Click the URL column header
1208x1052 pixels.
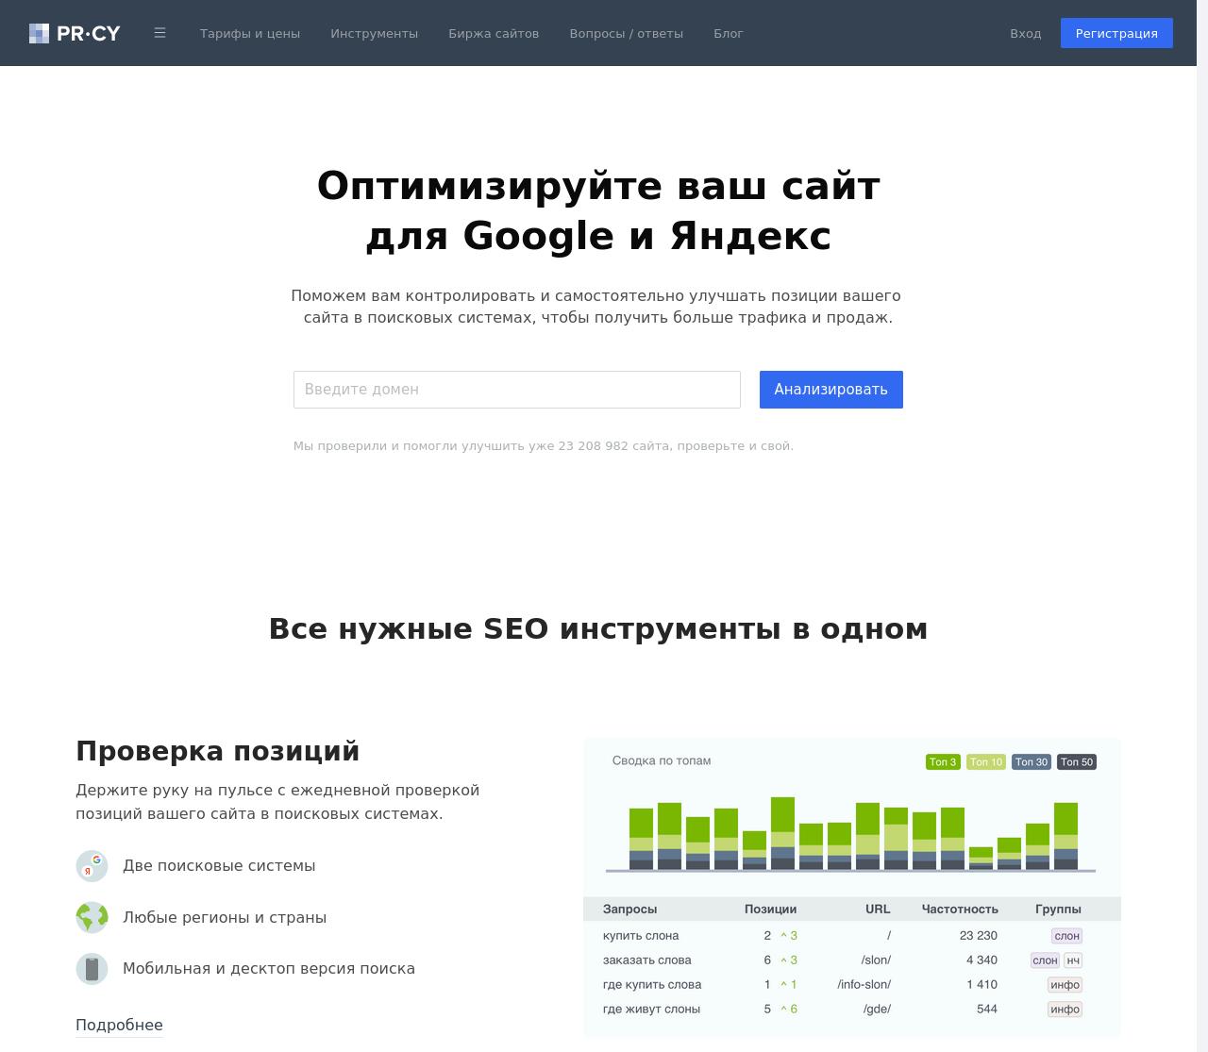coord(878,910)
